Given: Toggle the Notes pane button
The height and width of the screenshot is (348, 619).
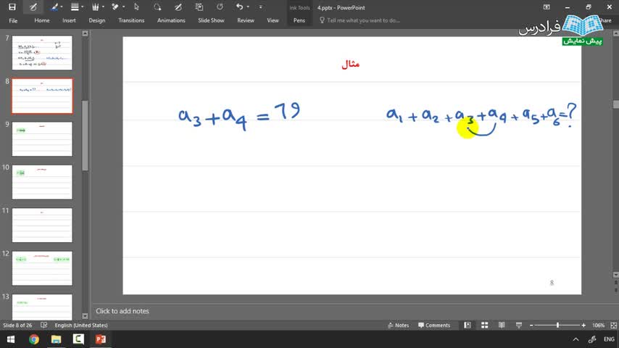Looking at the screenshot, I should click(399, 326).
